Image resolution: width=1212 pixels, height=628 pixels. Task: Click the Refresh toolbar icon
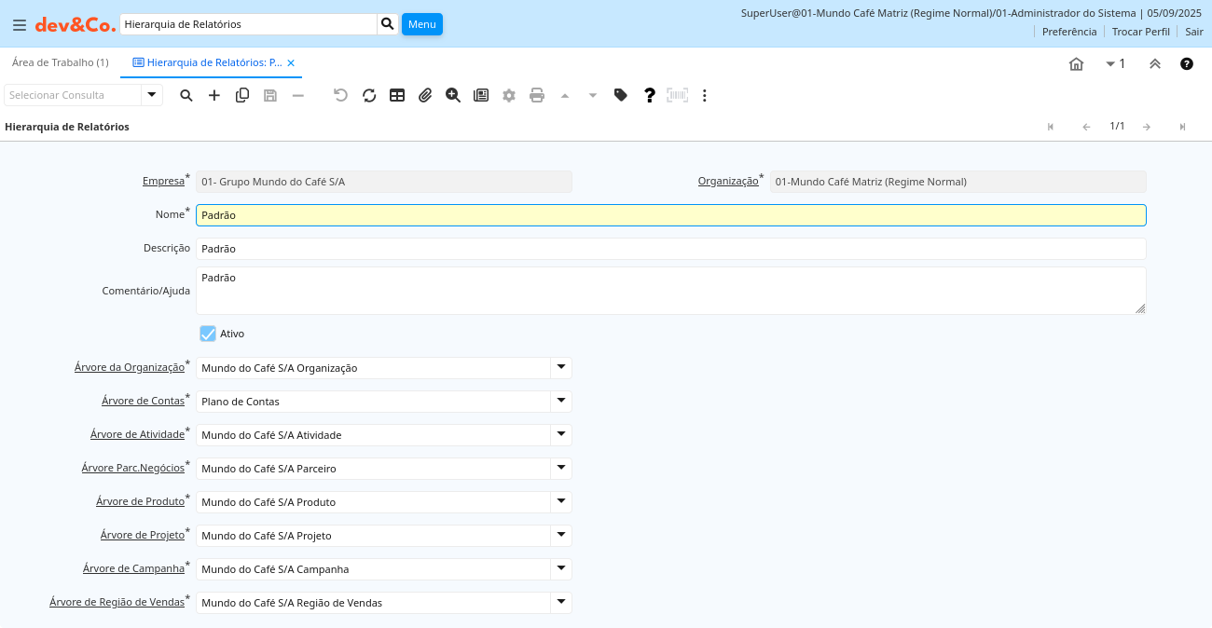[369, 95]
